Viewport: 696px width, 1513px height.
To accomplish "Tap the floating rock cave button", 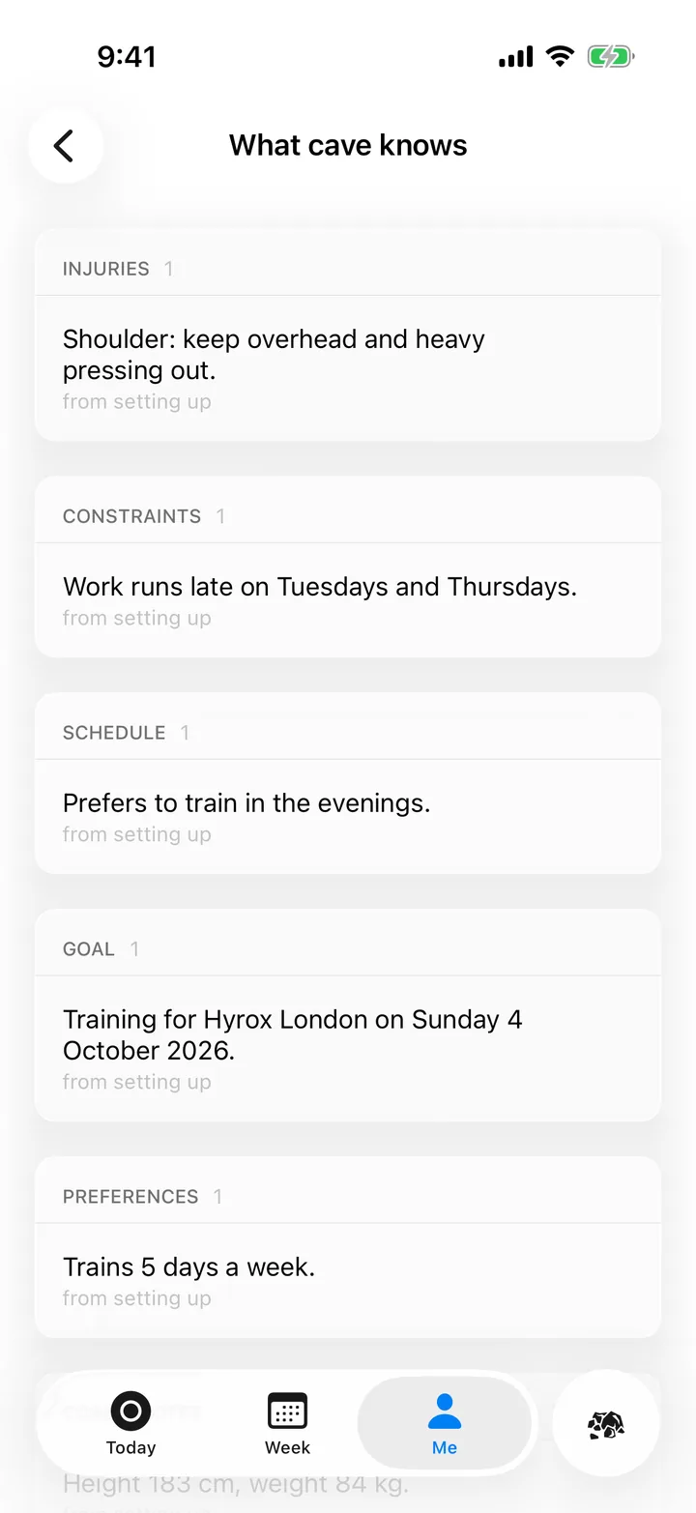I will (606, 1423).
